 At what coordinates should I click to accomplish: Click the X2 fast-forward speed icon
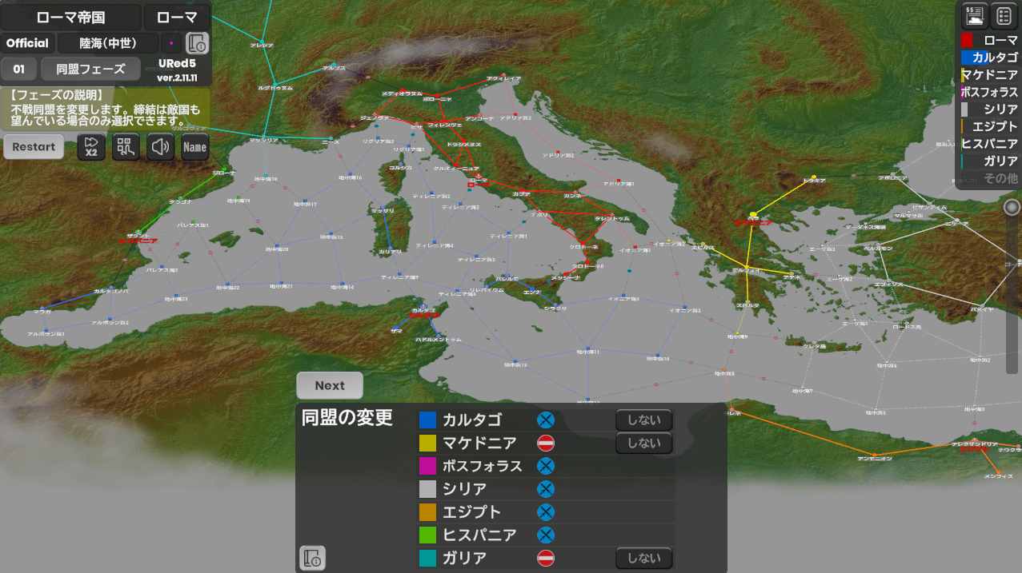pos(91,147)
